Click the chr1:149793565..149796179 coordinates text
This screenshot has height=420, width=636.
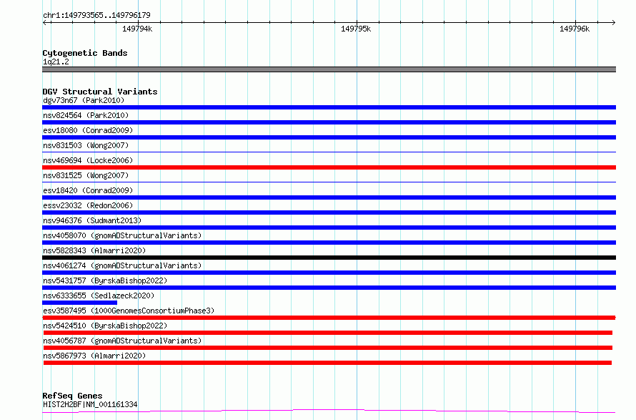(x=96, y=15)
